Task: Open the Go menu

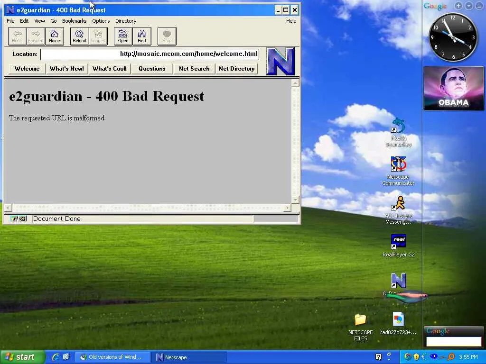Action: coord(54,21)
